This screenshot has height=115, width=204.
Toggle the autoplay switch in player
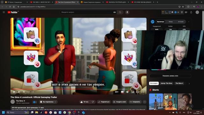click(x=117, y=92)
